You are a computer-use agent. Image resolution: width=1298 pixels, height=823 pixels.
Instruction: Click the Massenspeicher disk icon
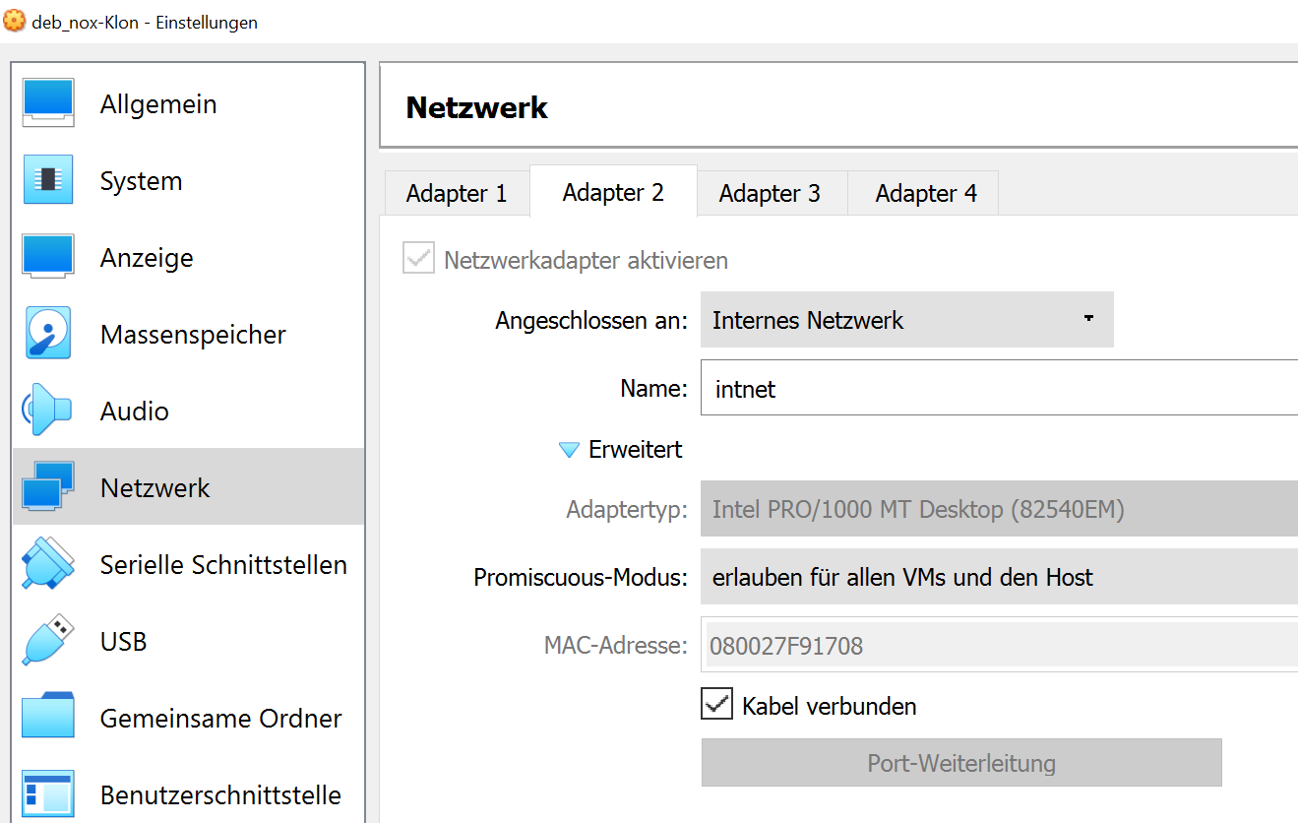pyautogui.click(x=48, y=334)
